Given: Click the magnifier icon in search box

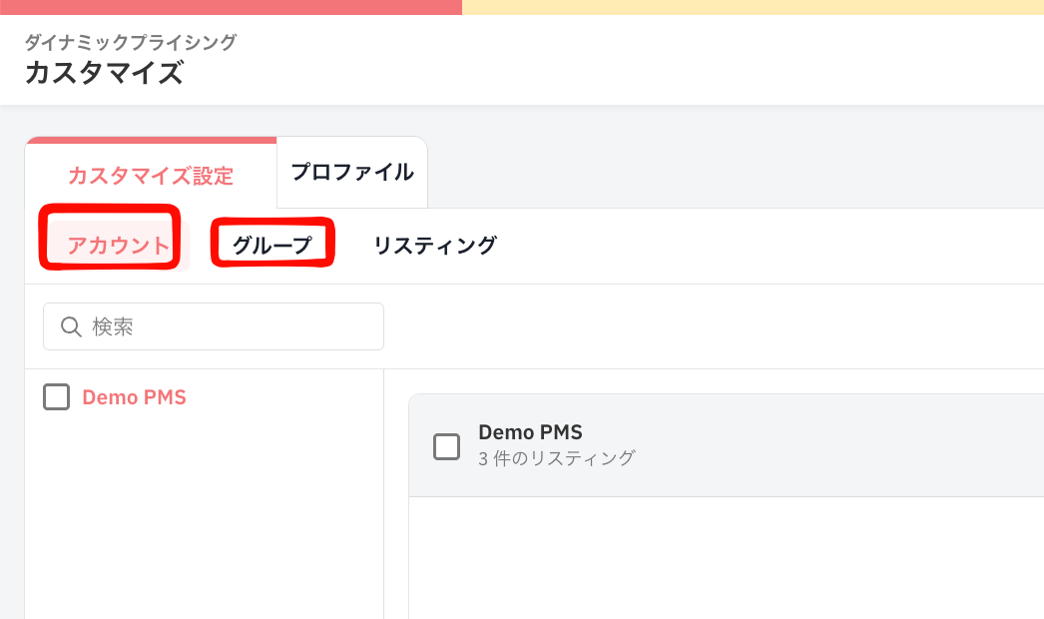Looking at the screenshot, I should 71,326.
